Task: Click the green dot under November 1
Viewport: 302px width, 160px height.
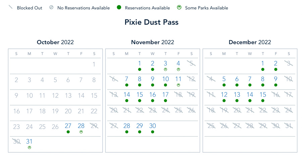Action: point(140,69)
